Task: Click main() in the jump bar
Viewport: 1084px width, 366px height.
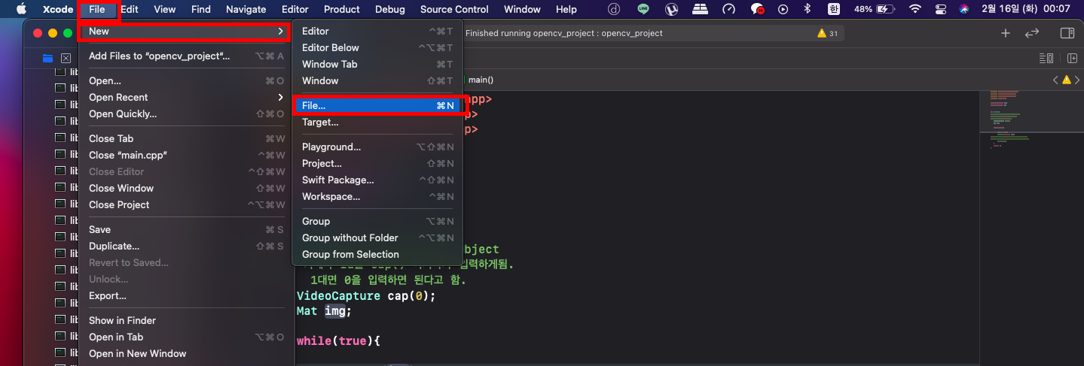Action: (x=481, y=80)
